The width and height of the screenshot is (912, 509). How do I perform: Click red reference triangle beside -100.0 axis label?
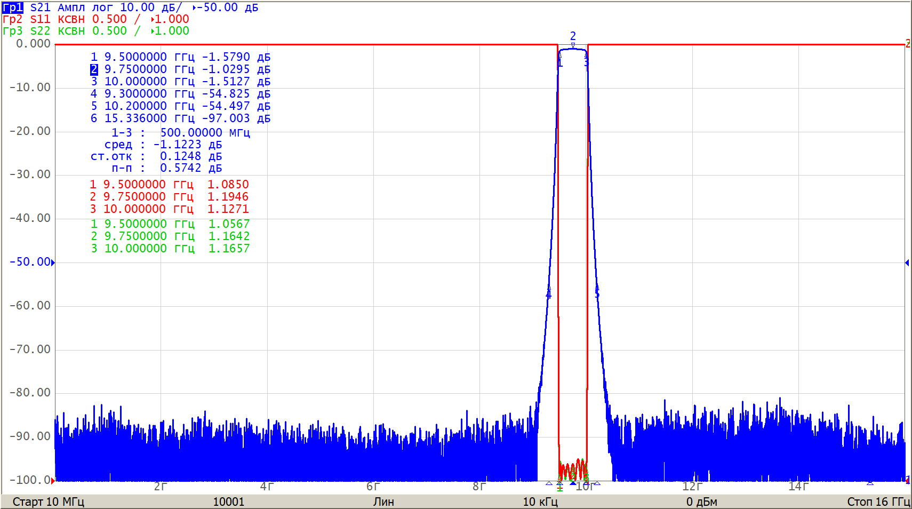pos(53,481)
